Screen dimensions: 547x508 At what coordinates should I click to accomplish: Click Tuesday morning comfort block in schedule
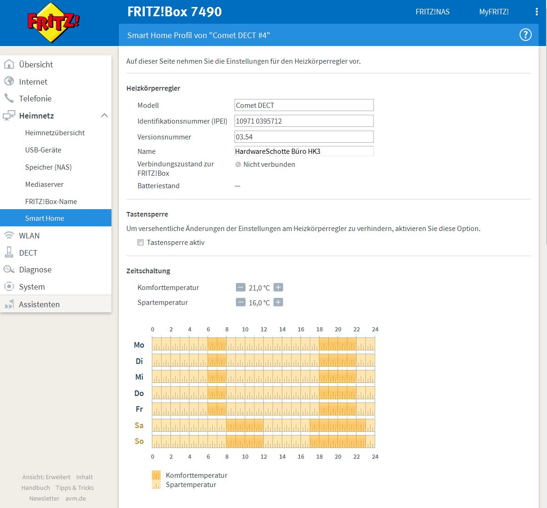coord(217,360)
